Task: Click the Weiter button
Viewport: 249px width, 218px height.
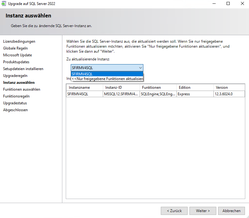Action: (203, 211)
